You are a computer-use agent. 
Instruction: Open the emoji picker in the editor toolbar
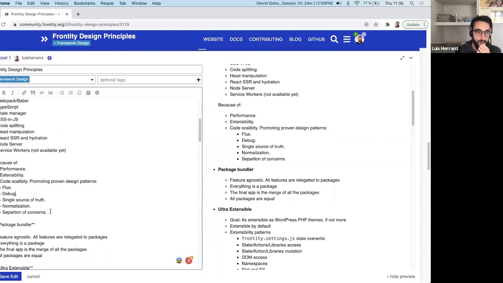[x=79, y=93]
